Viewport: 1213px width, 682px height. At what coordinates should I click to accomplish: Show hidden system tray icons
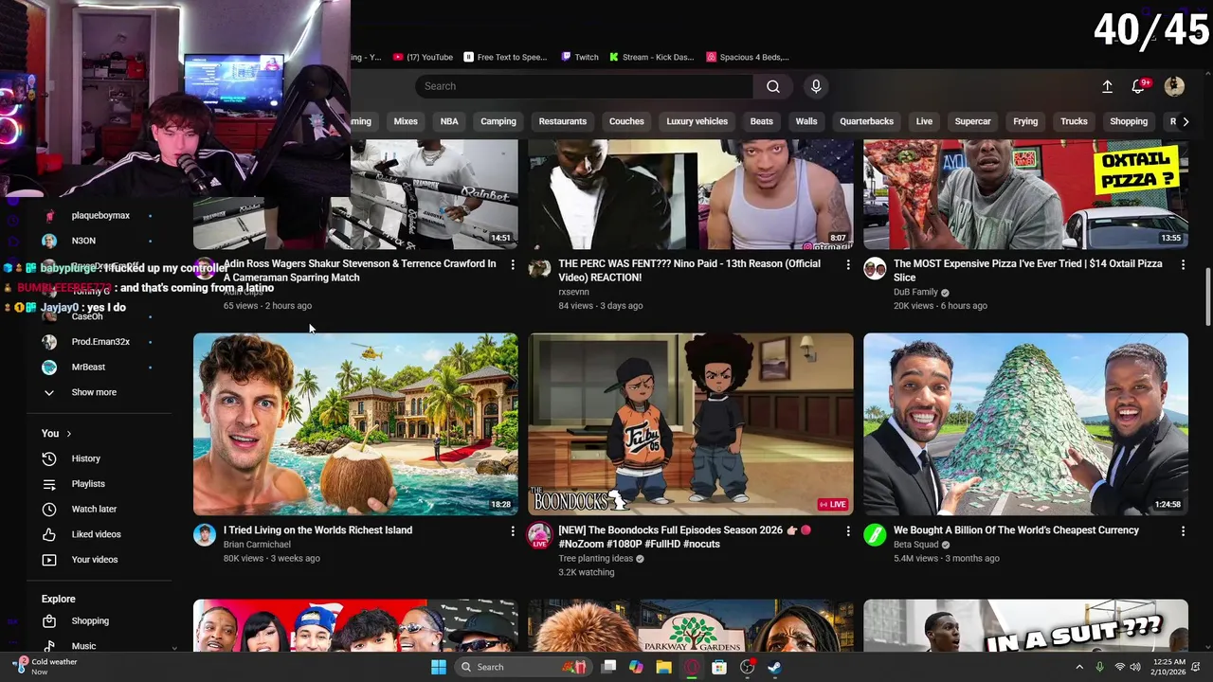coord(1078,667)
